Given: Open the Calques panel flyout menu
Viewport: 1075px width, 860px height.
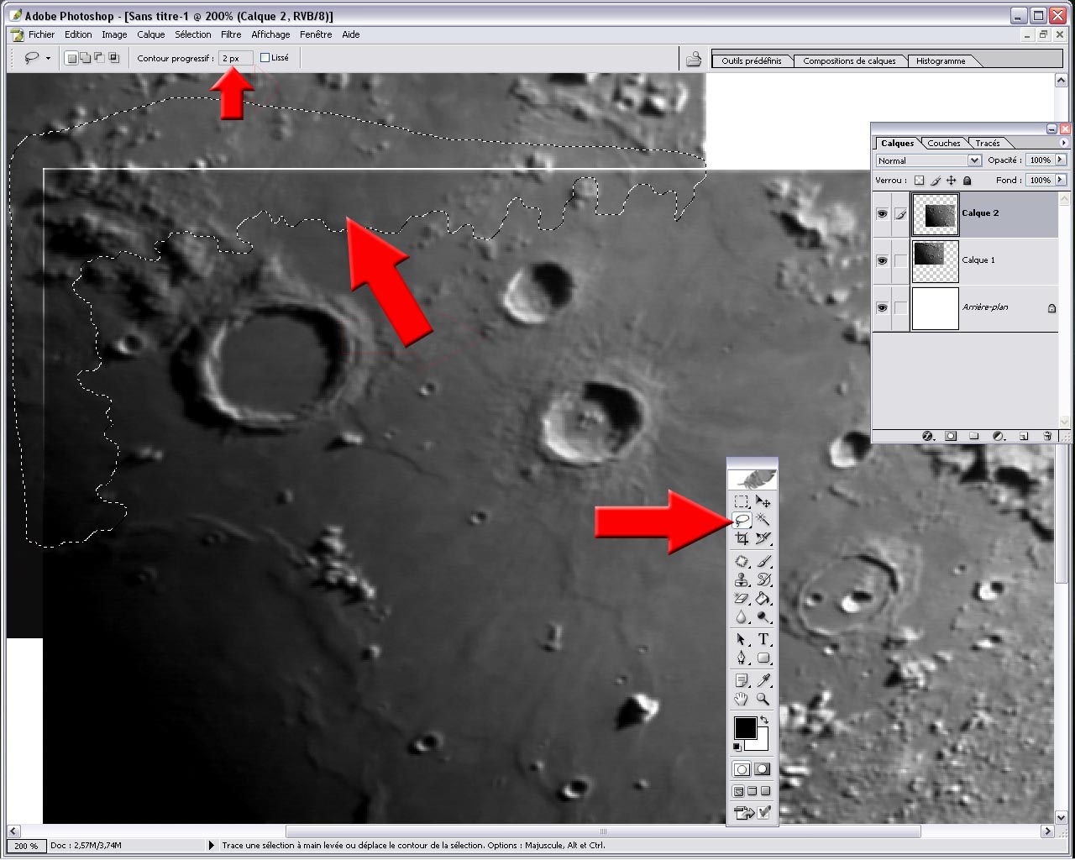Looking at the screenshot, I should tap(1064, 143).
